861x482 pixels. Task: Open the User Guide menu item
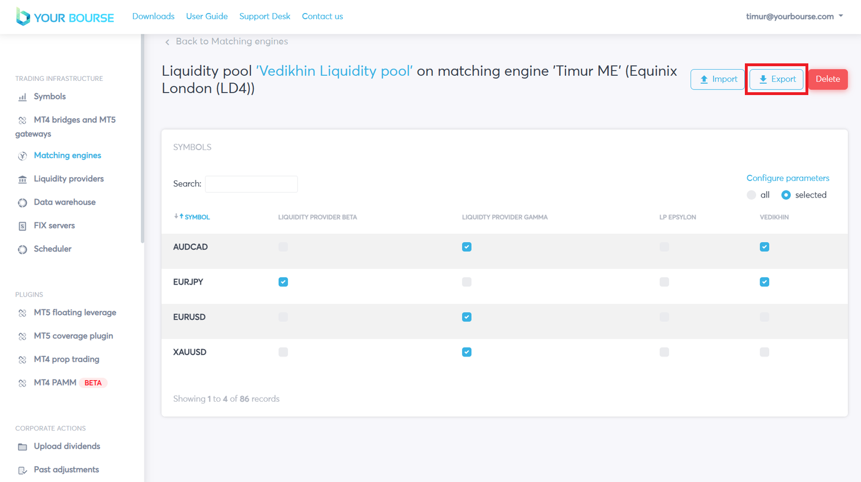coord(207,16)
